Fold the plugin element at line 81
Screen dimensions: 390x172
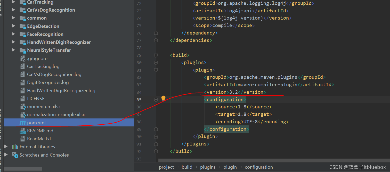click(156, 70)
